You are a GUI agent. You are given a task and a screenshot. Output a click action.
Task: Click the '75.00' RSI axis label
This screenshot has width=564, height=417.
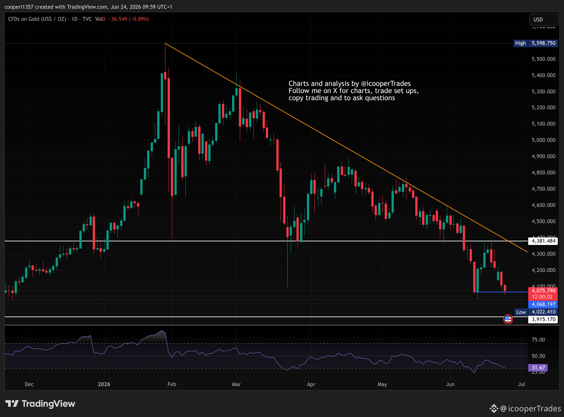[x=538, y=340]
